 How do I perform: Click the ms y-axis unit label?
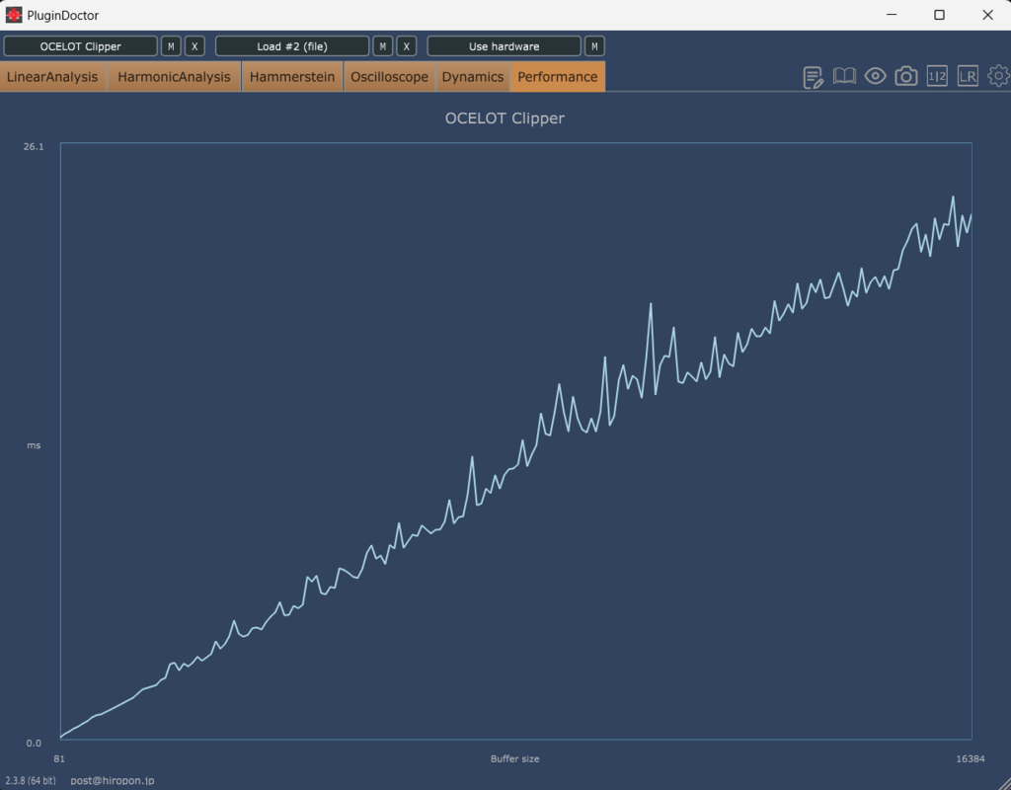34,445
